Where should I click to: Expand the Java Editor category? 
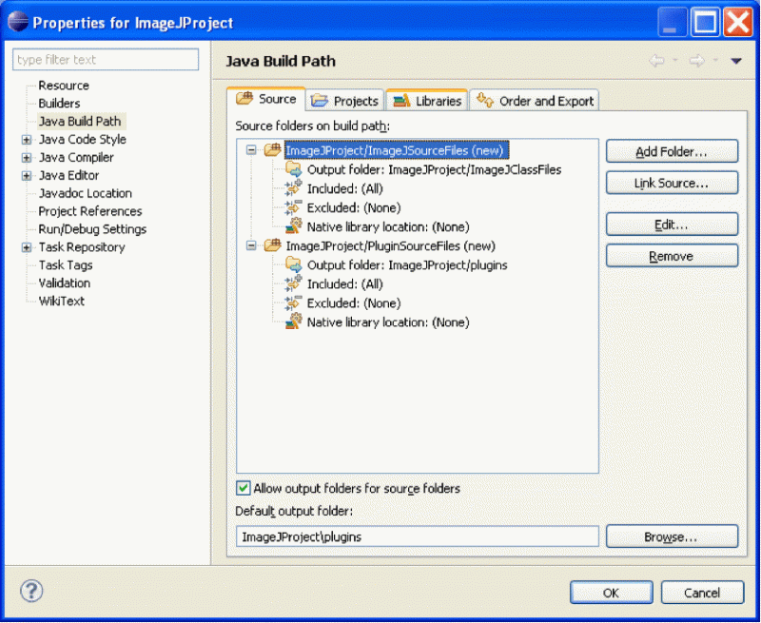click(27, 176)
